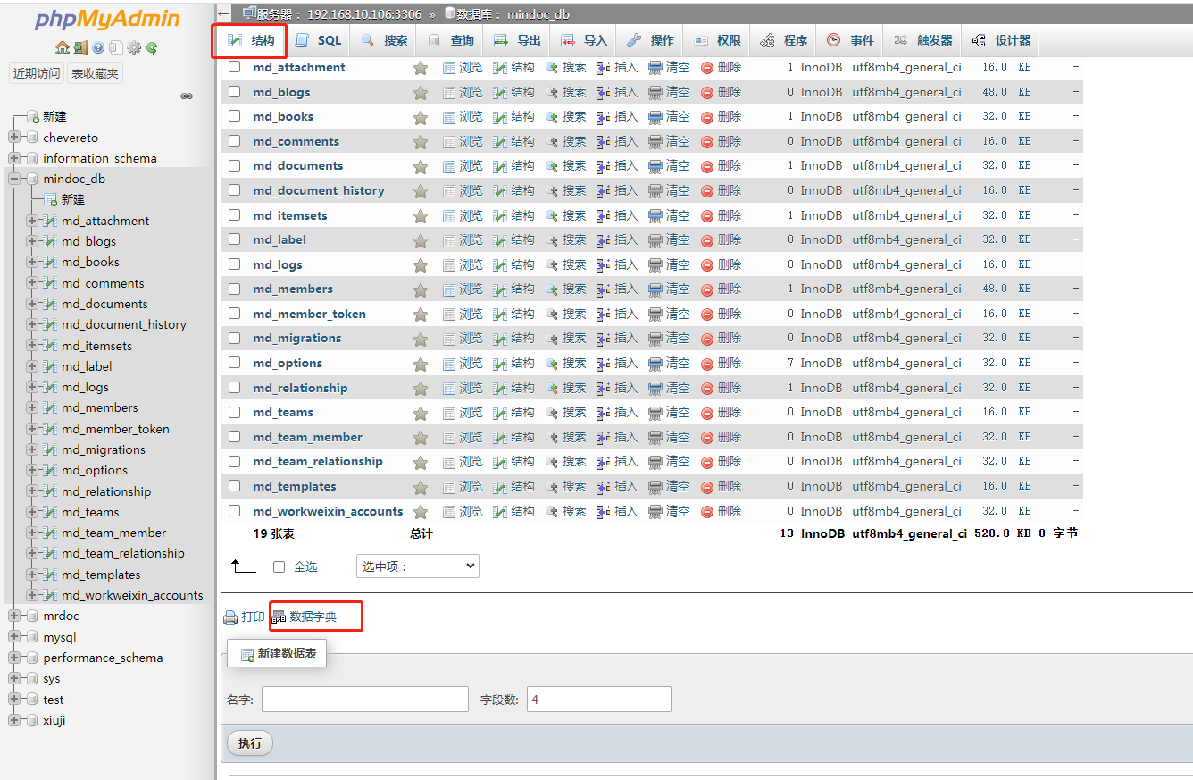1193x780 pixels.
Task: Insert a row into md_member_token
Action: [x=618, y=314]
